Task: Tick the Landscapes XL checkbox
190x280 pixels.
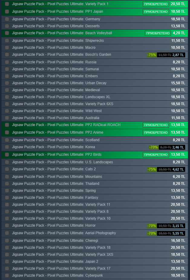Action: (7, 97)
